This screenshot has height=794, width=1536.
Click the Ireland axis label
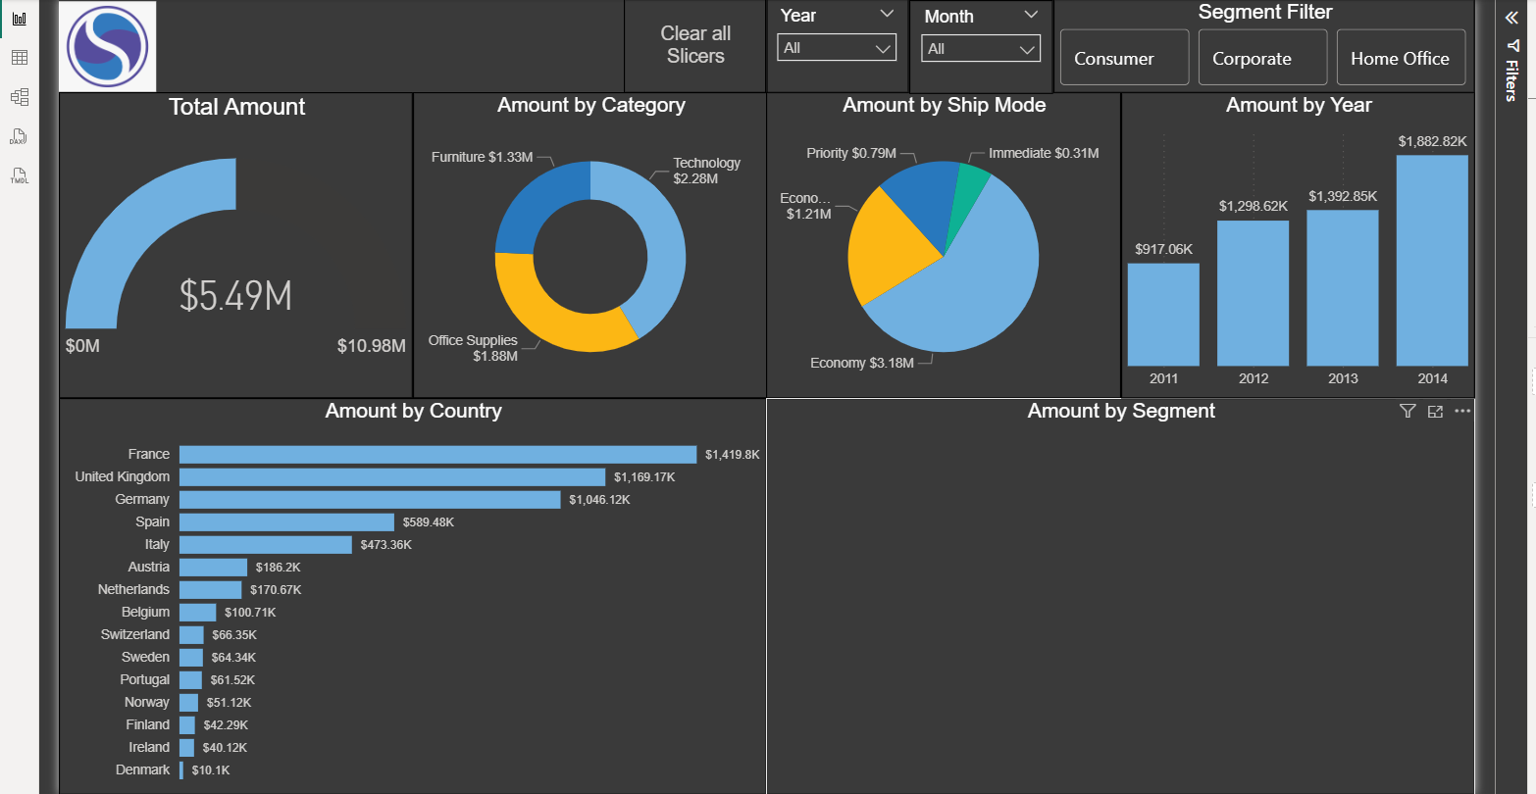point(149,747)
